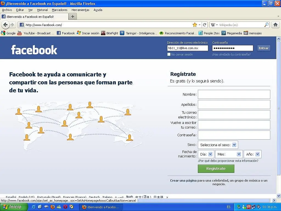
Task: Open the Archivo menu
Action: pyautogui.click(x=7, y=10)
